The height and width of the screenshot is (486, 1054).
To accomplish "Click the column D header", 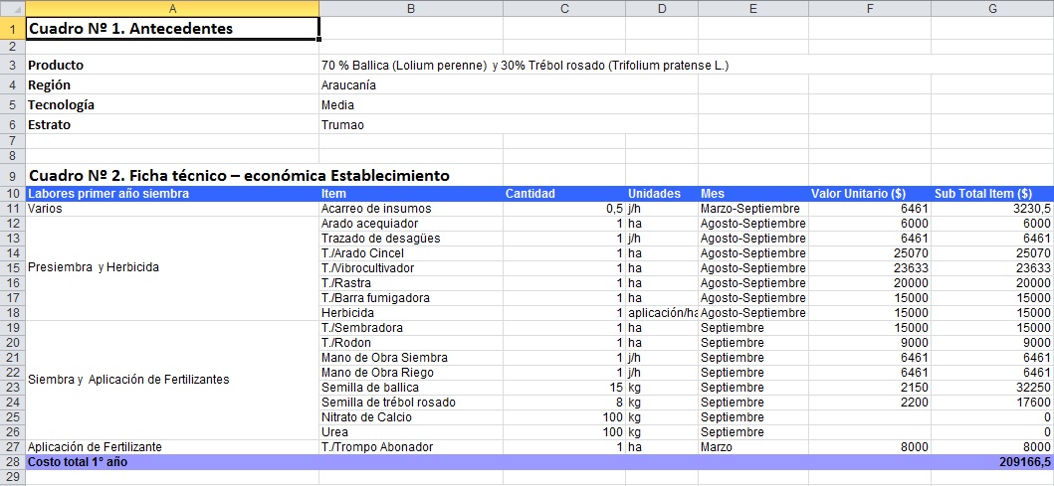I will pyautogui.click(x=661, y=8).
